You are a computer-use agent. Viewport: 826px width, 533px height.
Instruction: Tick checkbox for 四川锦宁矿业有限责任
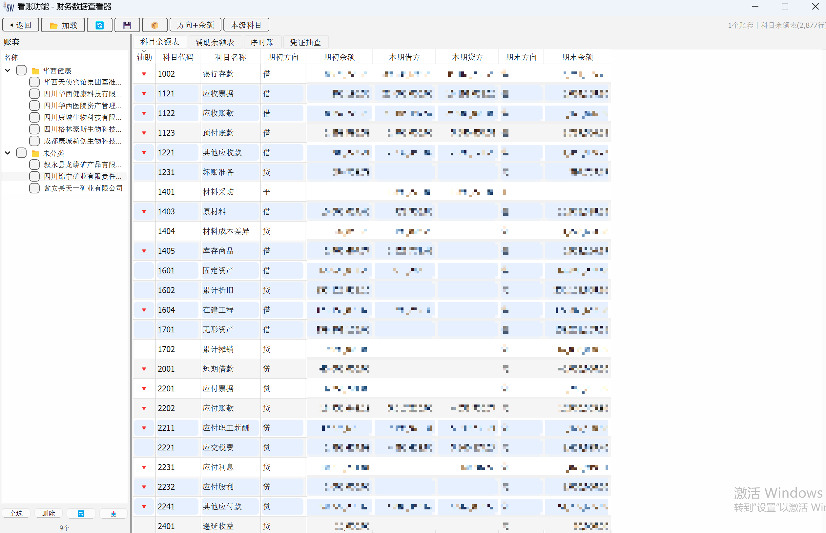(x=34, y=176)
